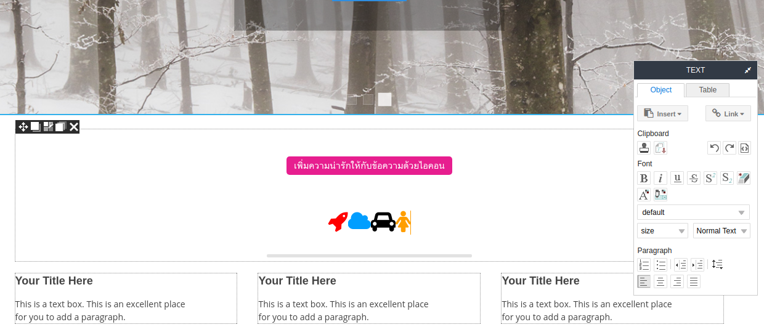The image size is (764, 335).
Task: Click the line spacing icon in Paragraph
Action: [717, 264]
